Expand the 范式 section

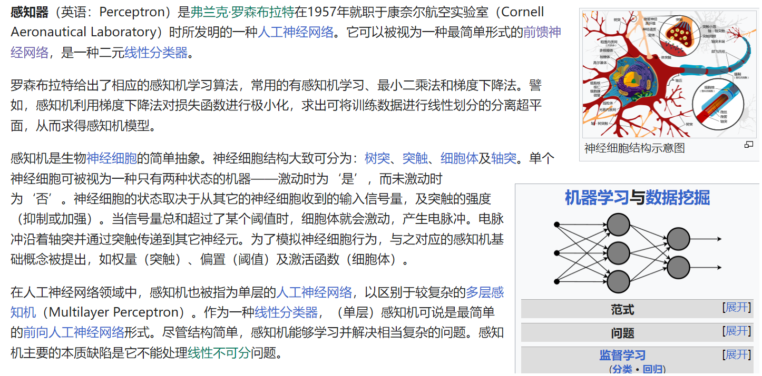[737, 308]
